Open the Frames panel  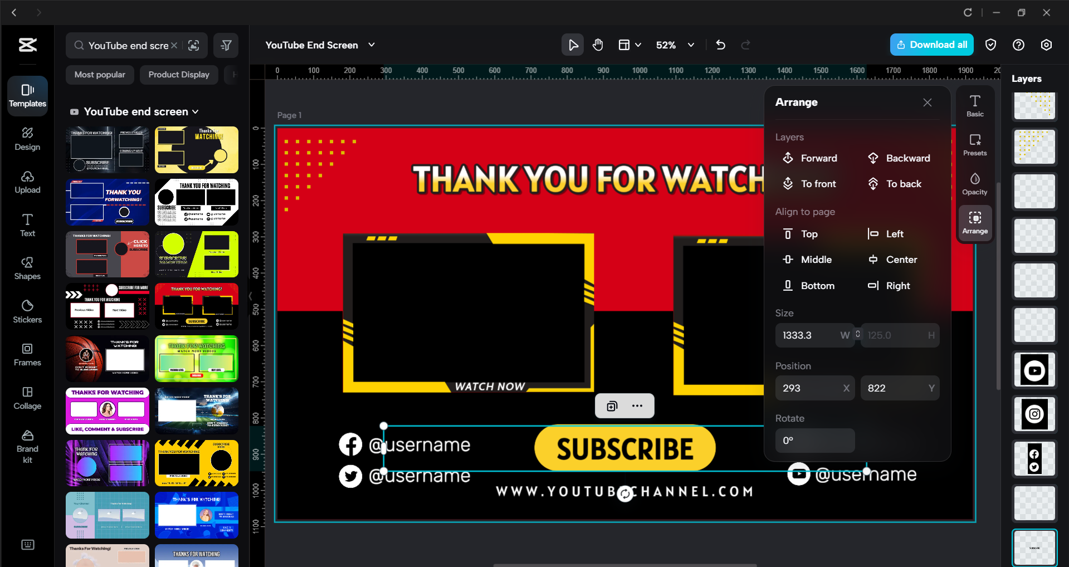(27, 354)
